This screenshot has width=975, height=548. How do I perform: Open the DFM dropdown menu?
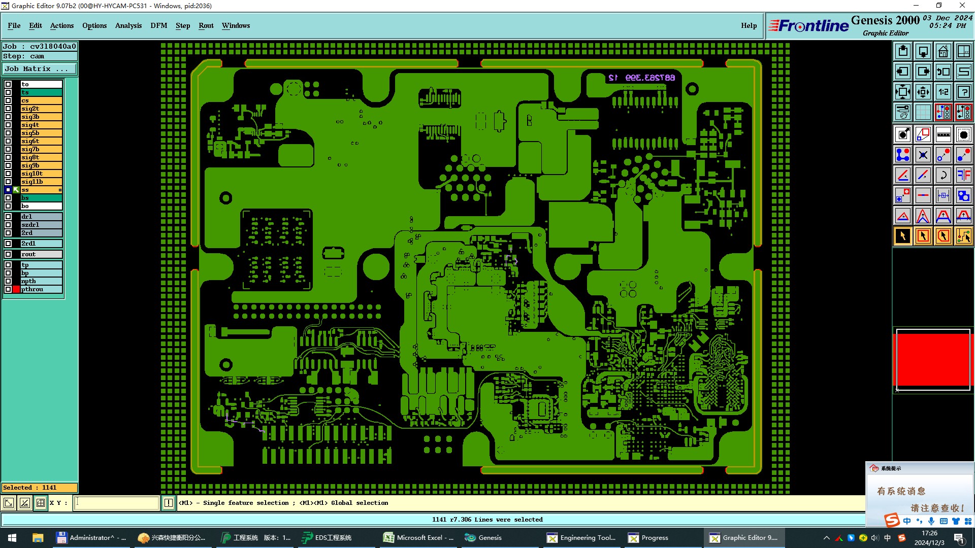(x=158, y=25)
